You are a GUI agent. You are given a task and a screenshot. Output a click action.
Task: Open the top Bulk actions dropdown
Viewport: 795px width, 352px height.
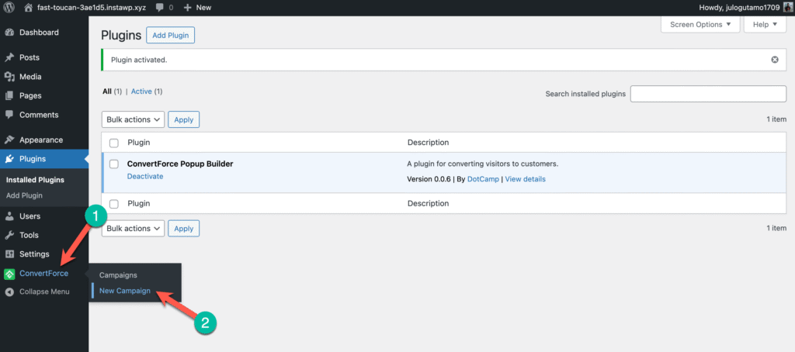point(134,119)
